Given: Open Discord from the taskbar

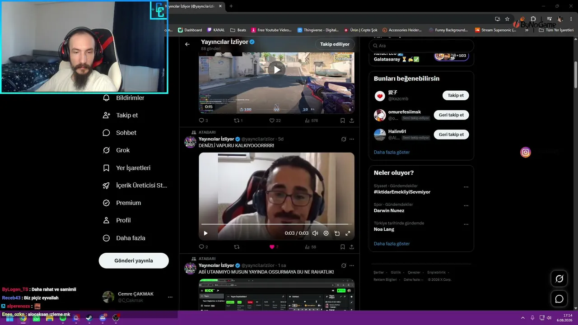Looking at the screenshot, I should (103, 318).
